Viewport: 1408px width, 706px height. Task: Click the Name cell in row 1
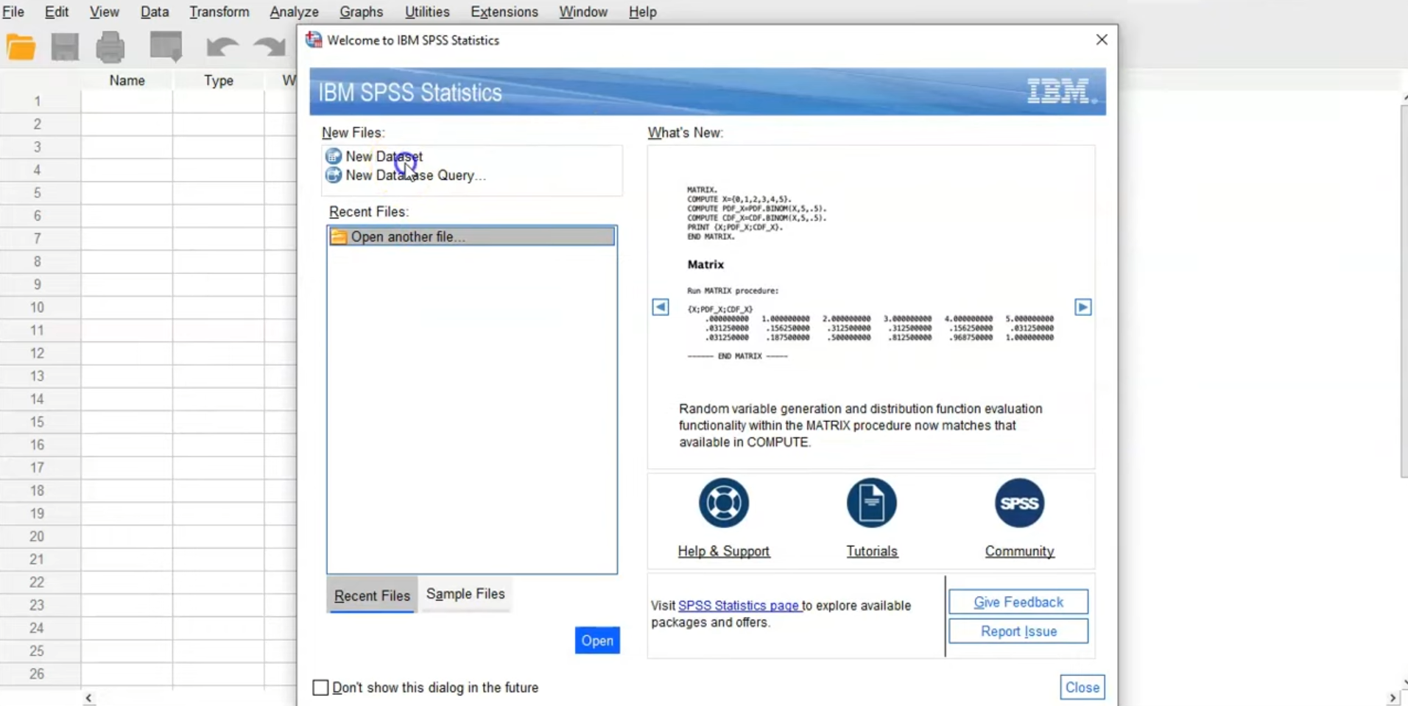coord(127,101)
